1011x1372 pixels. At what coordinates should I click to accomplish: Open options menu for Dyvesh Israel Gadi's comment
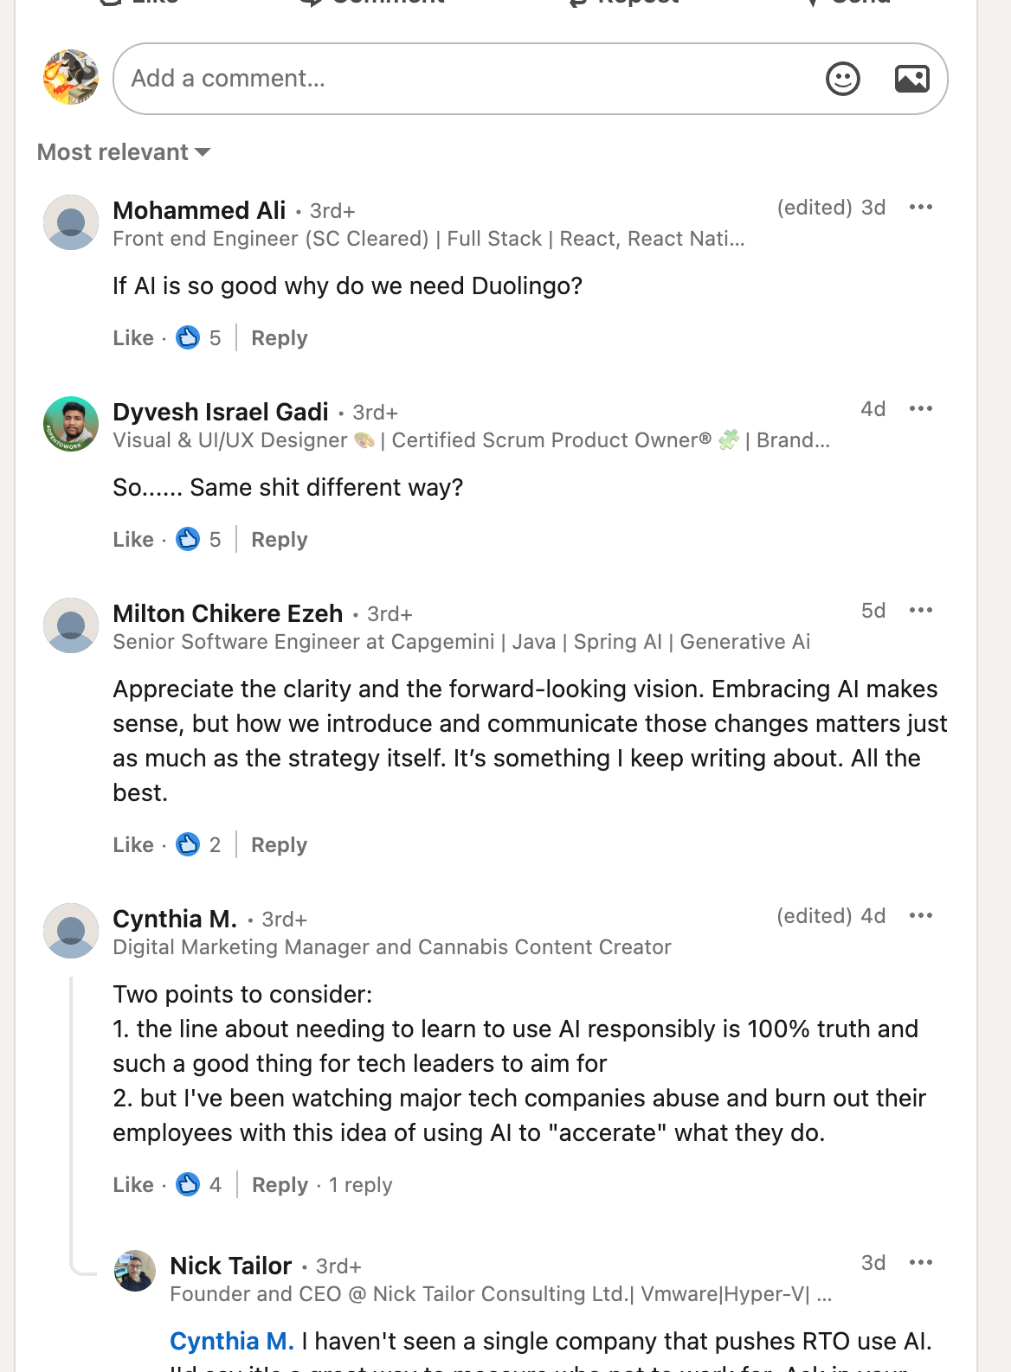(921, 409)
